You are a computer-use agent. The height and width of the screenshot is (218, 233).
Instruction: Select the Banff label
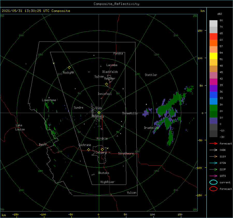tap(43, 144)
